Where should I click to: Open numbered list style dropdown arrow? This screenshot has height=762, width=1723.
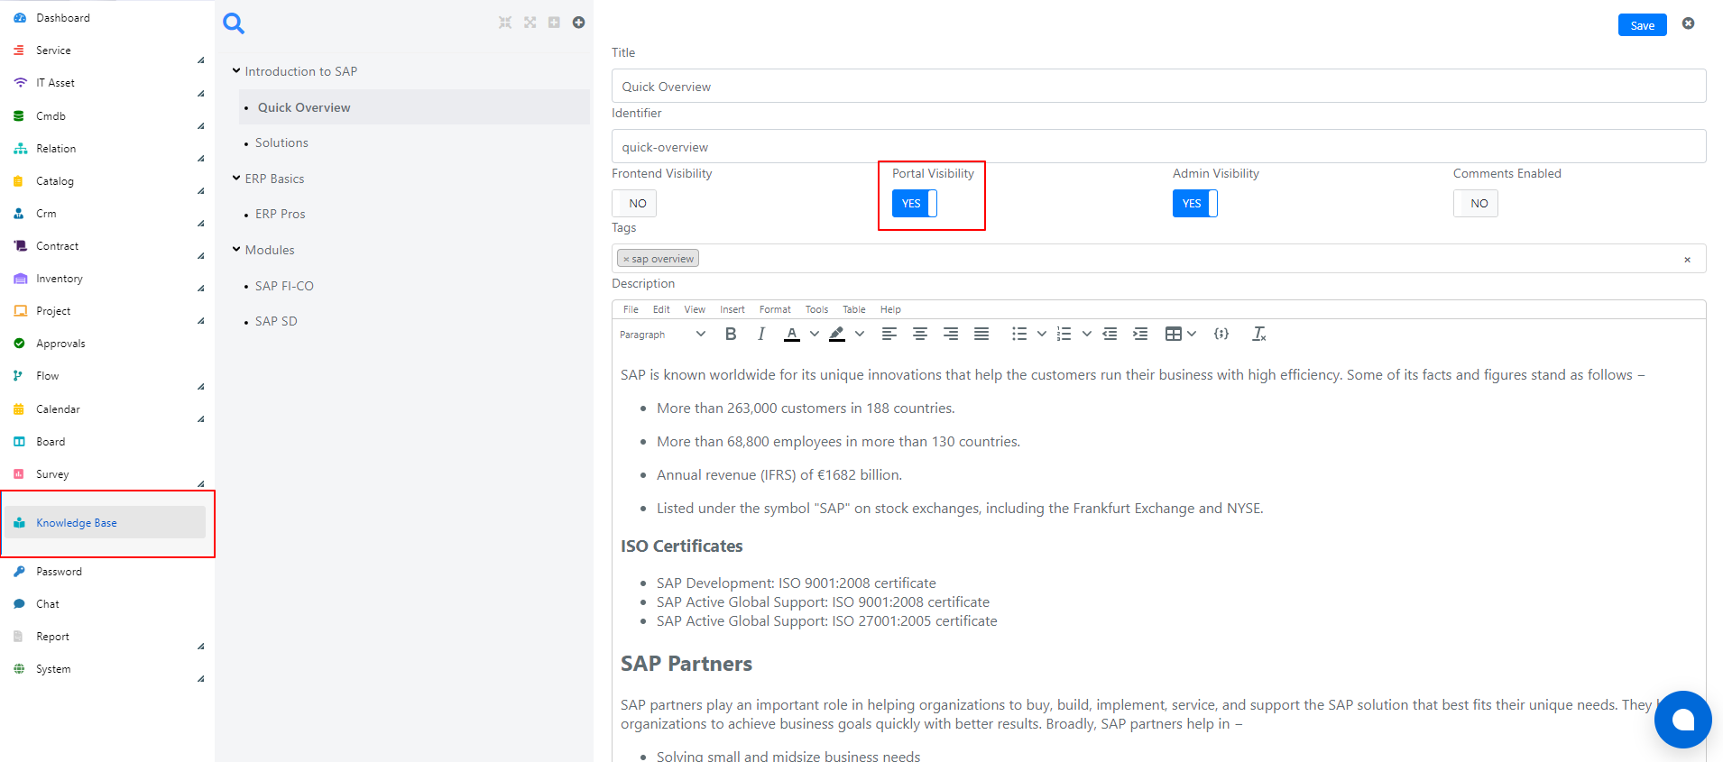[x=1087, y=334]
